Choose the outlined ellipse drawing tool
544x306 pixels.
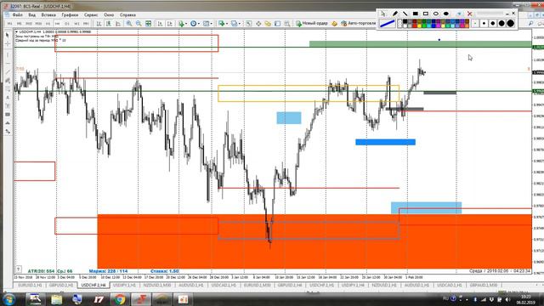point(436,14)
